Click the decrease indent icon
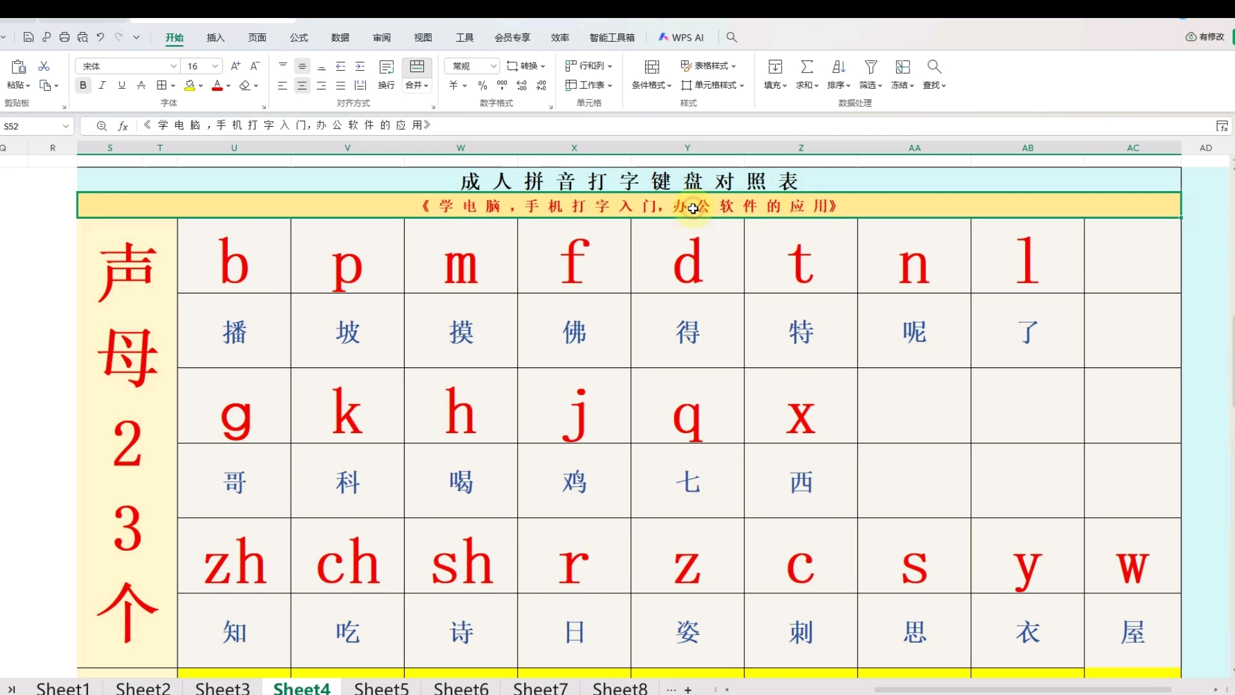Viewport: 1235px width, 695px height. coord(341,66)
